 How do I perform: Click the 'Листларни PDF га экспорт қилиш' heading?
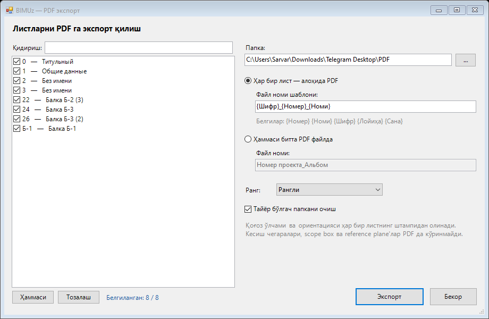77,29
